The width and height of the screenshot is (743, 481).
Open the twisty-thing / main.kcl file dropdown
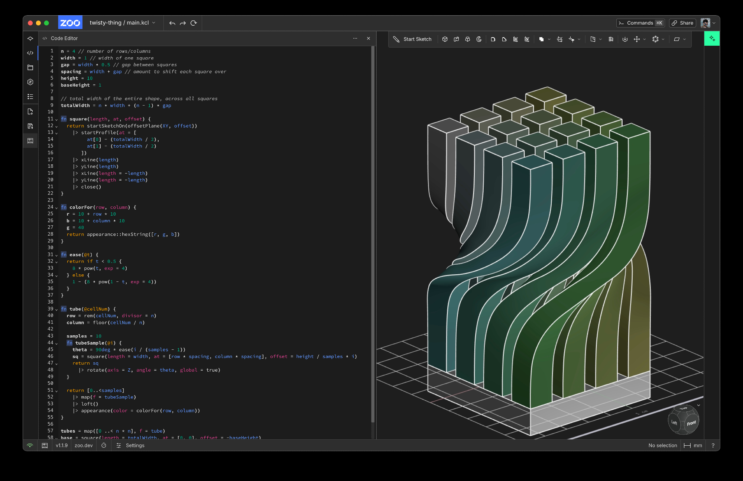(x=123, y=23)
